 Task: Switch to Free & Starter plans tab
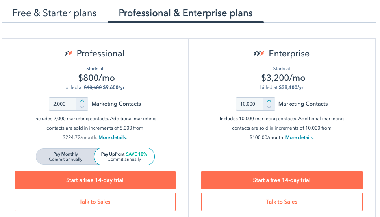(54, 13)
